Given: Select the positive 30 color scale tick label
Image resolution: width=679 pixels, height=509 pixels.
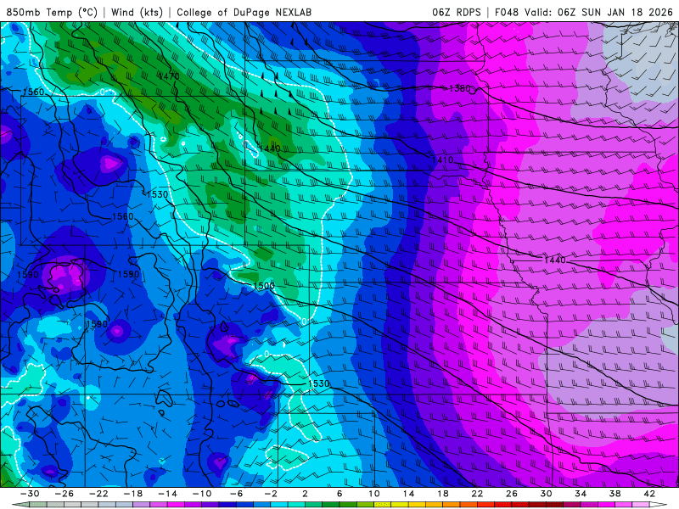Looking at the screenshot, I should (x=546, y=494).
